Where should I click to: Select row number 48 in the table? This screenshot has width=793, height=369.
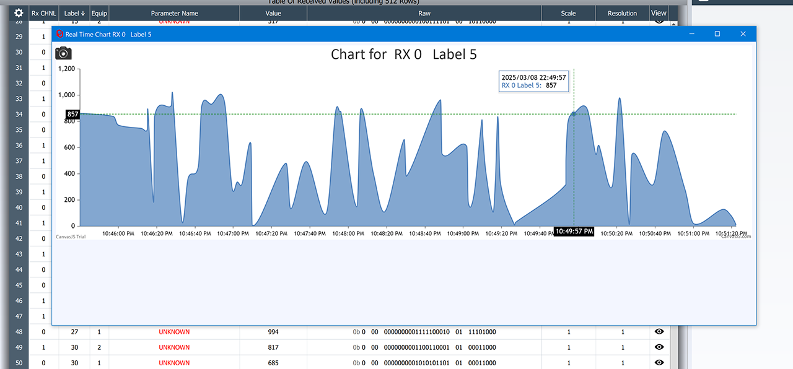[19, 332]
